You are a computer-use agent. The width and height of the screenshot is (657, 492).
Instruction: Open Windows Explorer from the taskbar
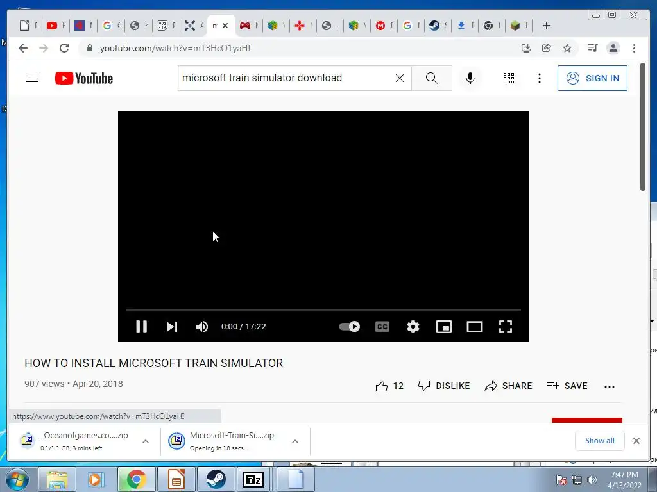pos(57,479)
